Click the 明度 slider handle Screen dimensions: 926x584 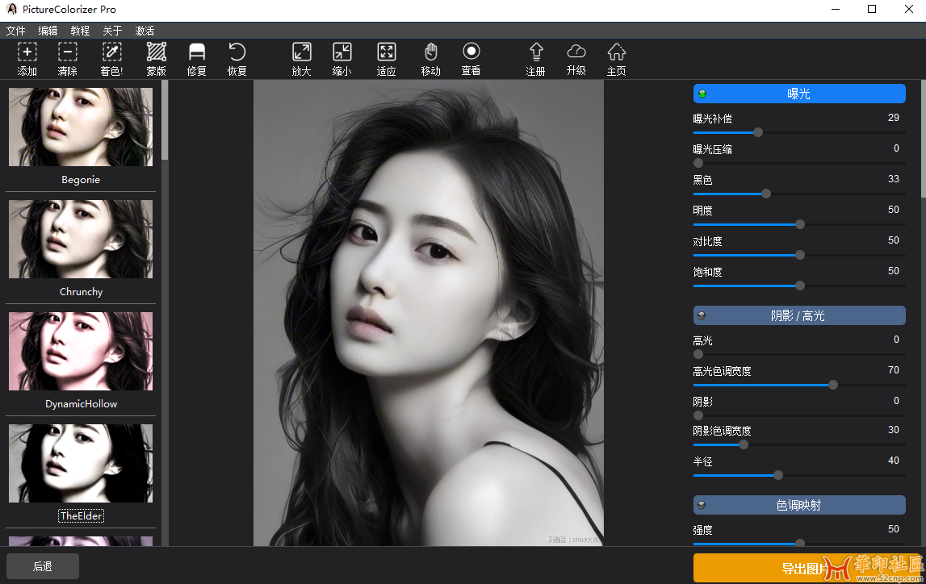coord(800,224)
